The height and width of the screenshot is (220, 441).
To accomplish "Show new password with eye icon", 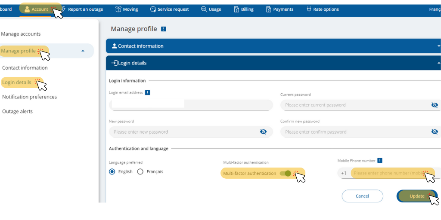I will tap(263, 132).
